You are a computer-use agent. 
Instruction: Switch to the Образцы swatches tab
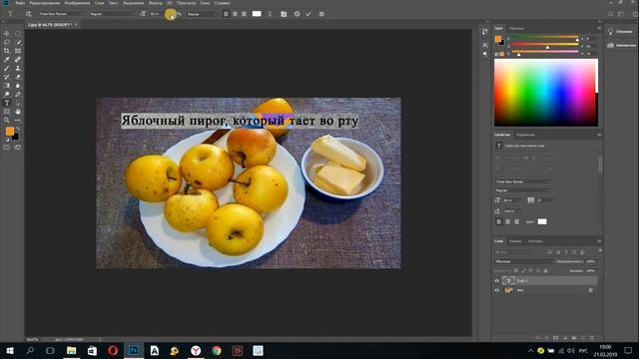pyautogui.click(x=517, y=29)
